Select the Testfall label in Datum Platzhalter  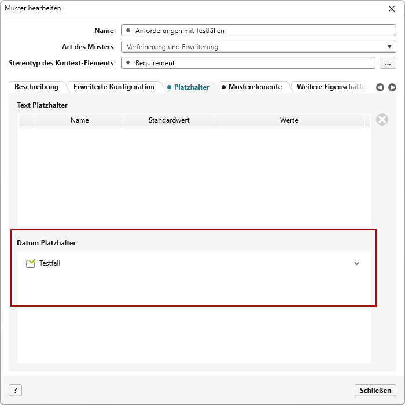50,263
